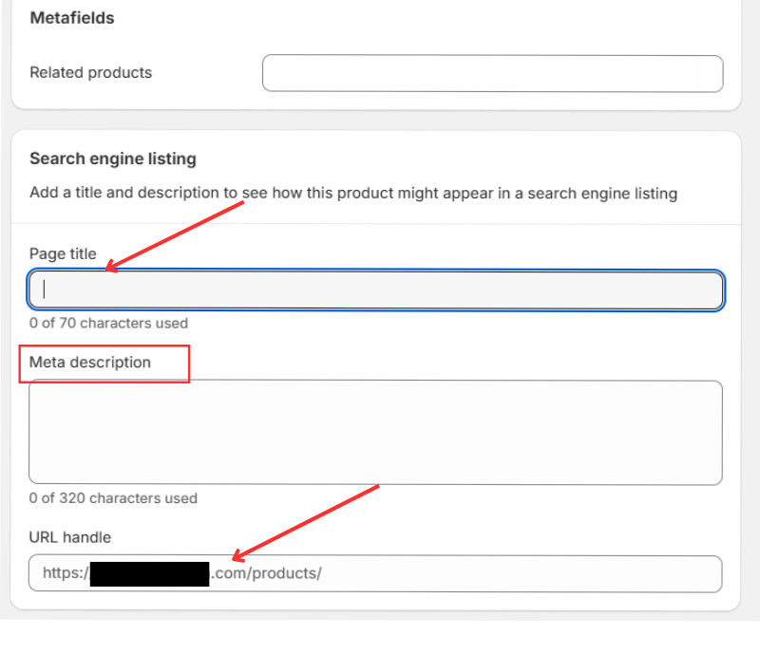This screenshot has width=760, height=654.
Task: Click the Related products input field
Action: pyautogui.click(x=492, y=73)
